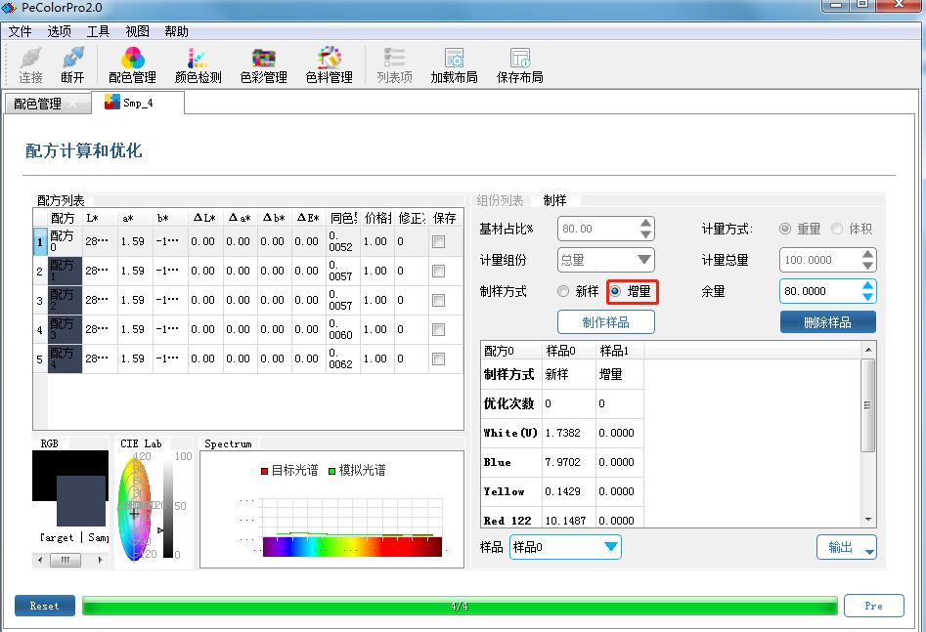Click the 制作样品 button
Viewport: 926px width, 632px height.
(x=605, y=322)
